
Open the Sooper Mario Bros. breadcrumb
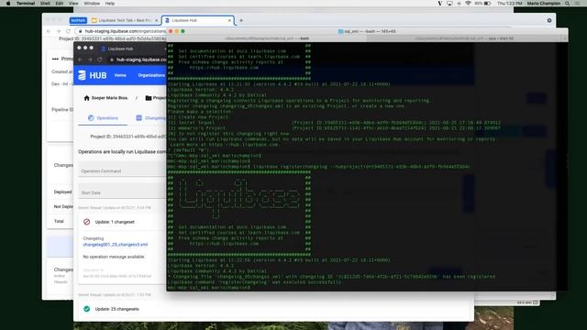110,98
